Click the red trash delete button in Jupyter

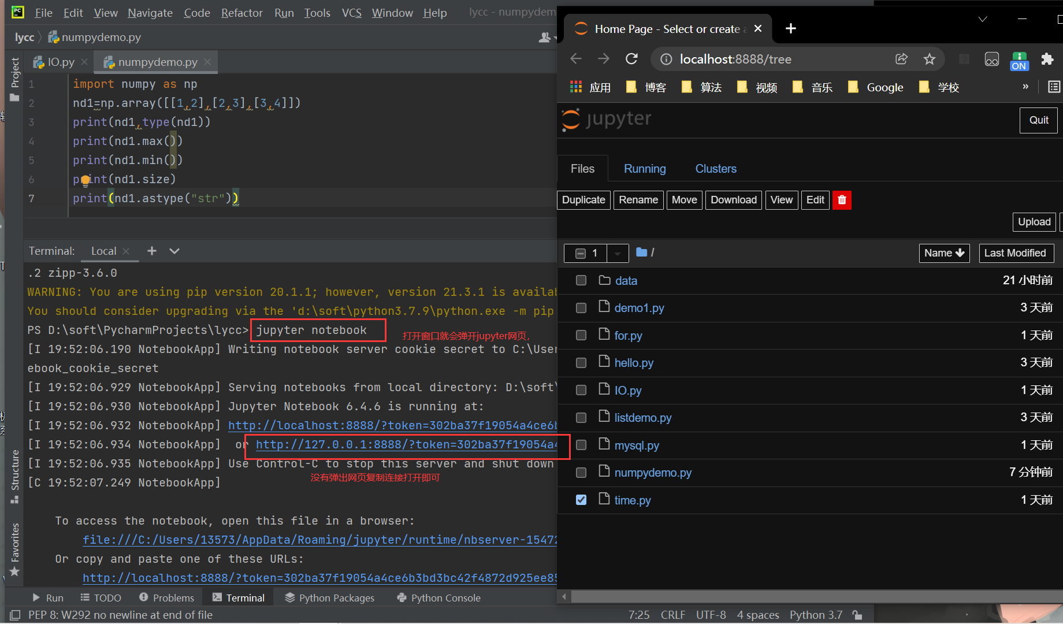(x=842, y=200)
